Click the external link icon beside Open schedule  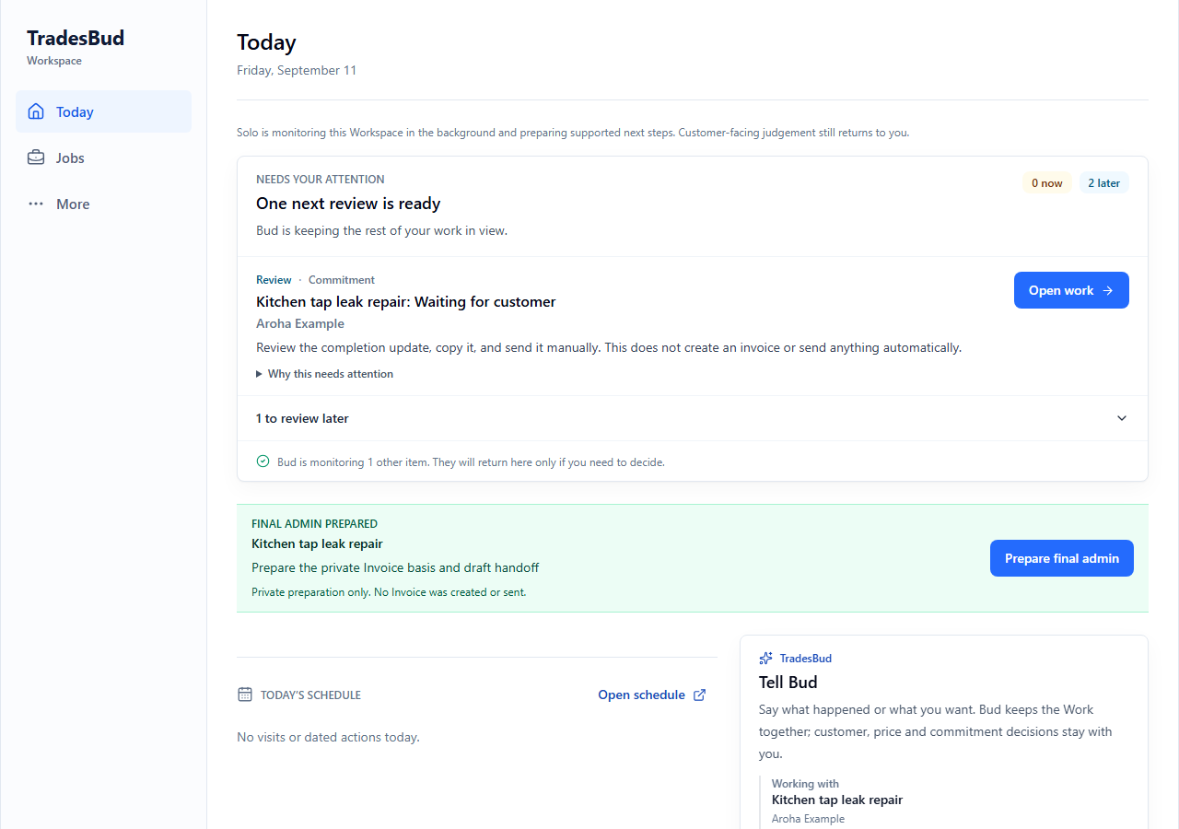[699, 695]
